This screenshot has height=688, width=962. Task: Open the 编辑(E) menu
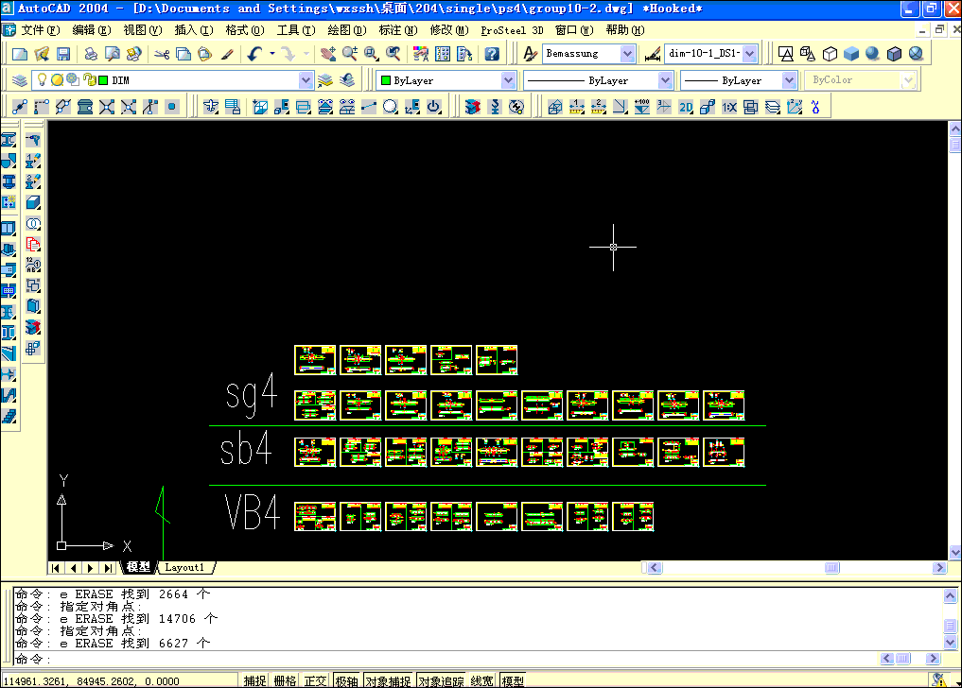92,30
